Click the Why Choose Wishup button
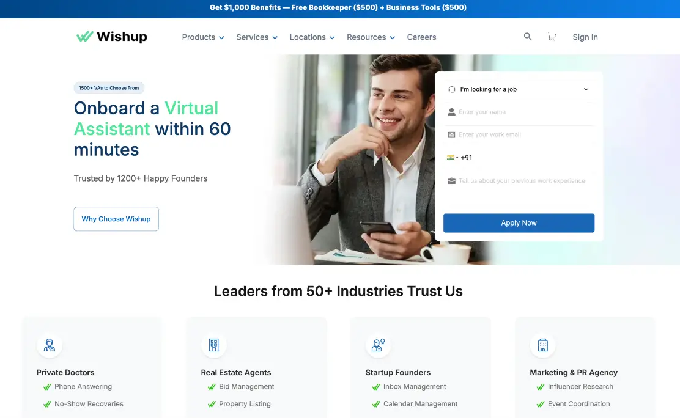 point(116,219)
